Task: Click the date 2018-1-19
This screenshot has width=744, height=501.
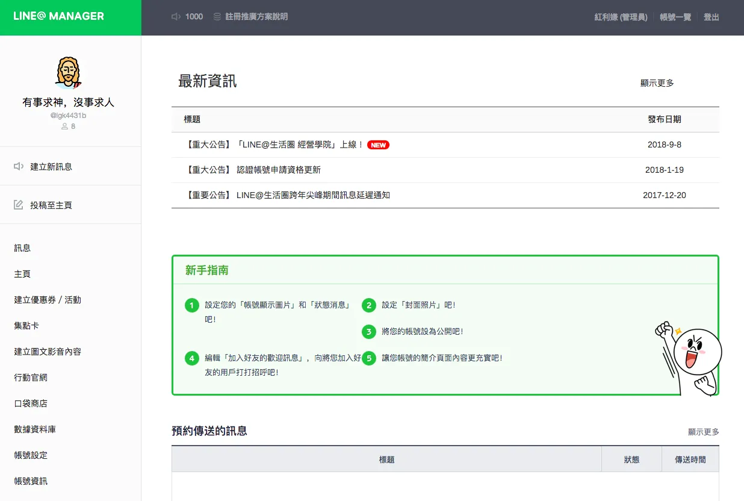Action: [x=665, y=170]
